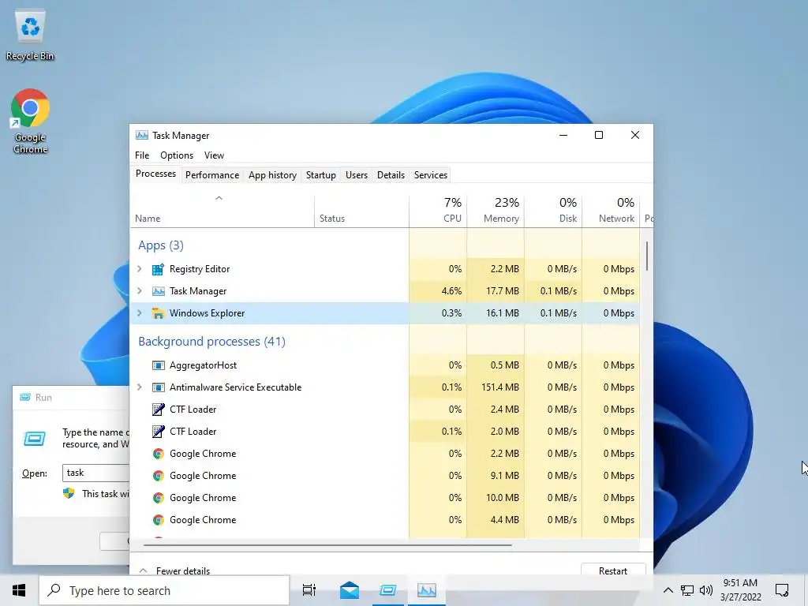The width and height of the screenshot is (808, 606).
Task: Sort processes by CPU usage column
Action: (x=438, y=211)
